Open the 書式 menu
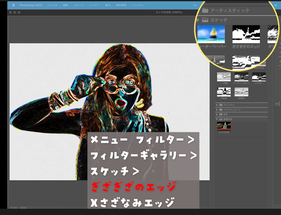 click(x=108, y=5)
